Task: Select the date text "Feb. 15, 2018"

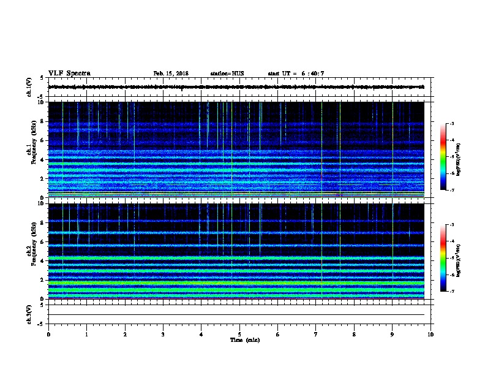Action: click(171, 74)
